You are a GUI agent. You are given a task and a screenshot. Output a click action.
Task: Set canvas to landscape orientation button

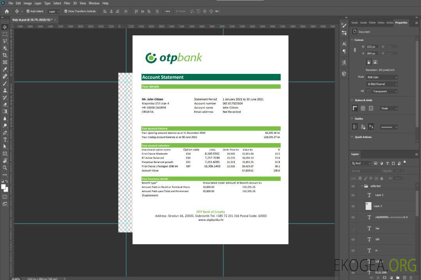coord(375,62)
